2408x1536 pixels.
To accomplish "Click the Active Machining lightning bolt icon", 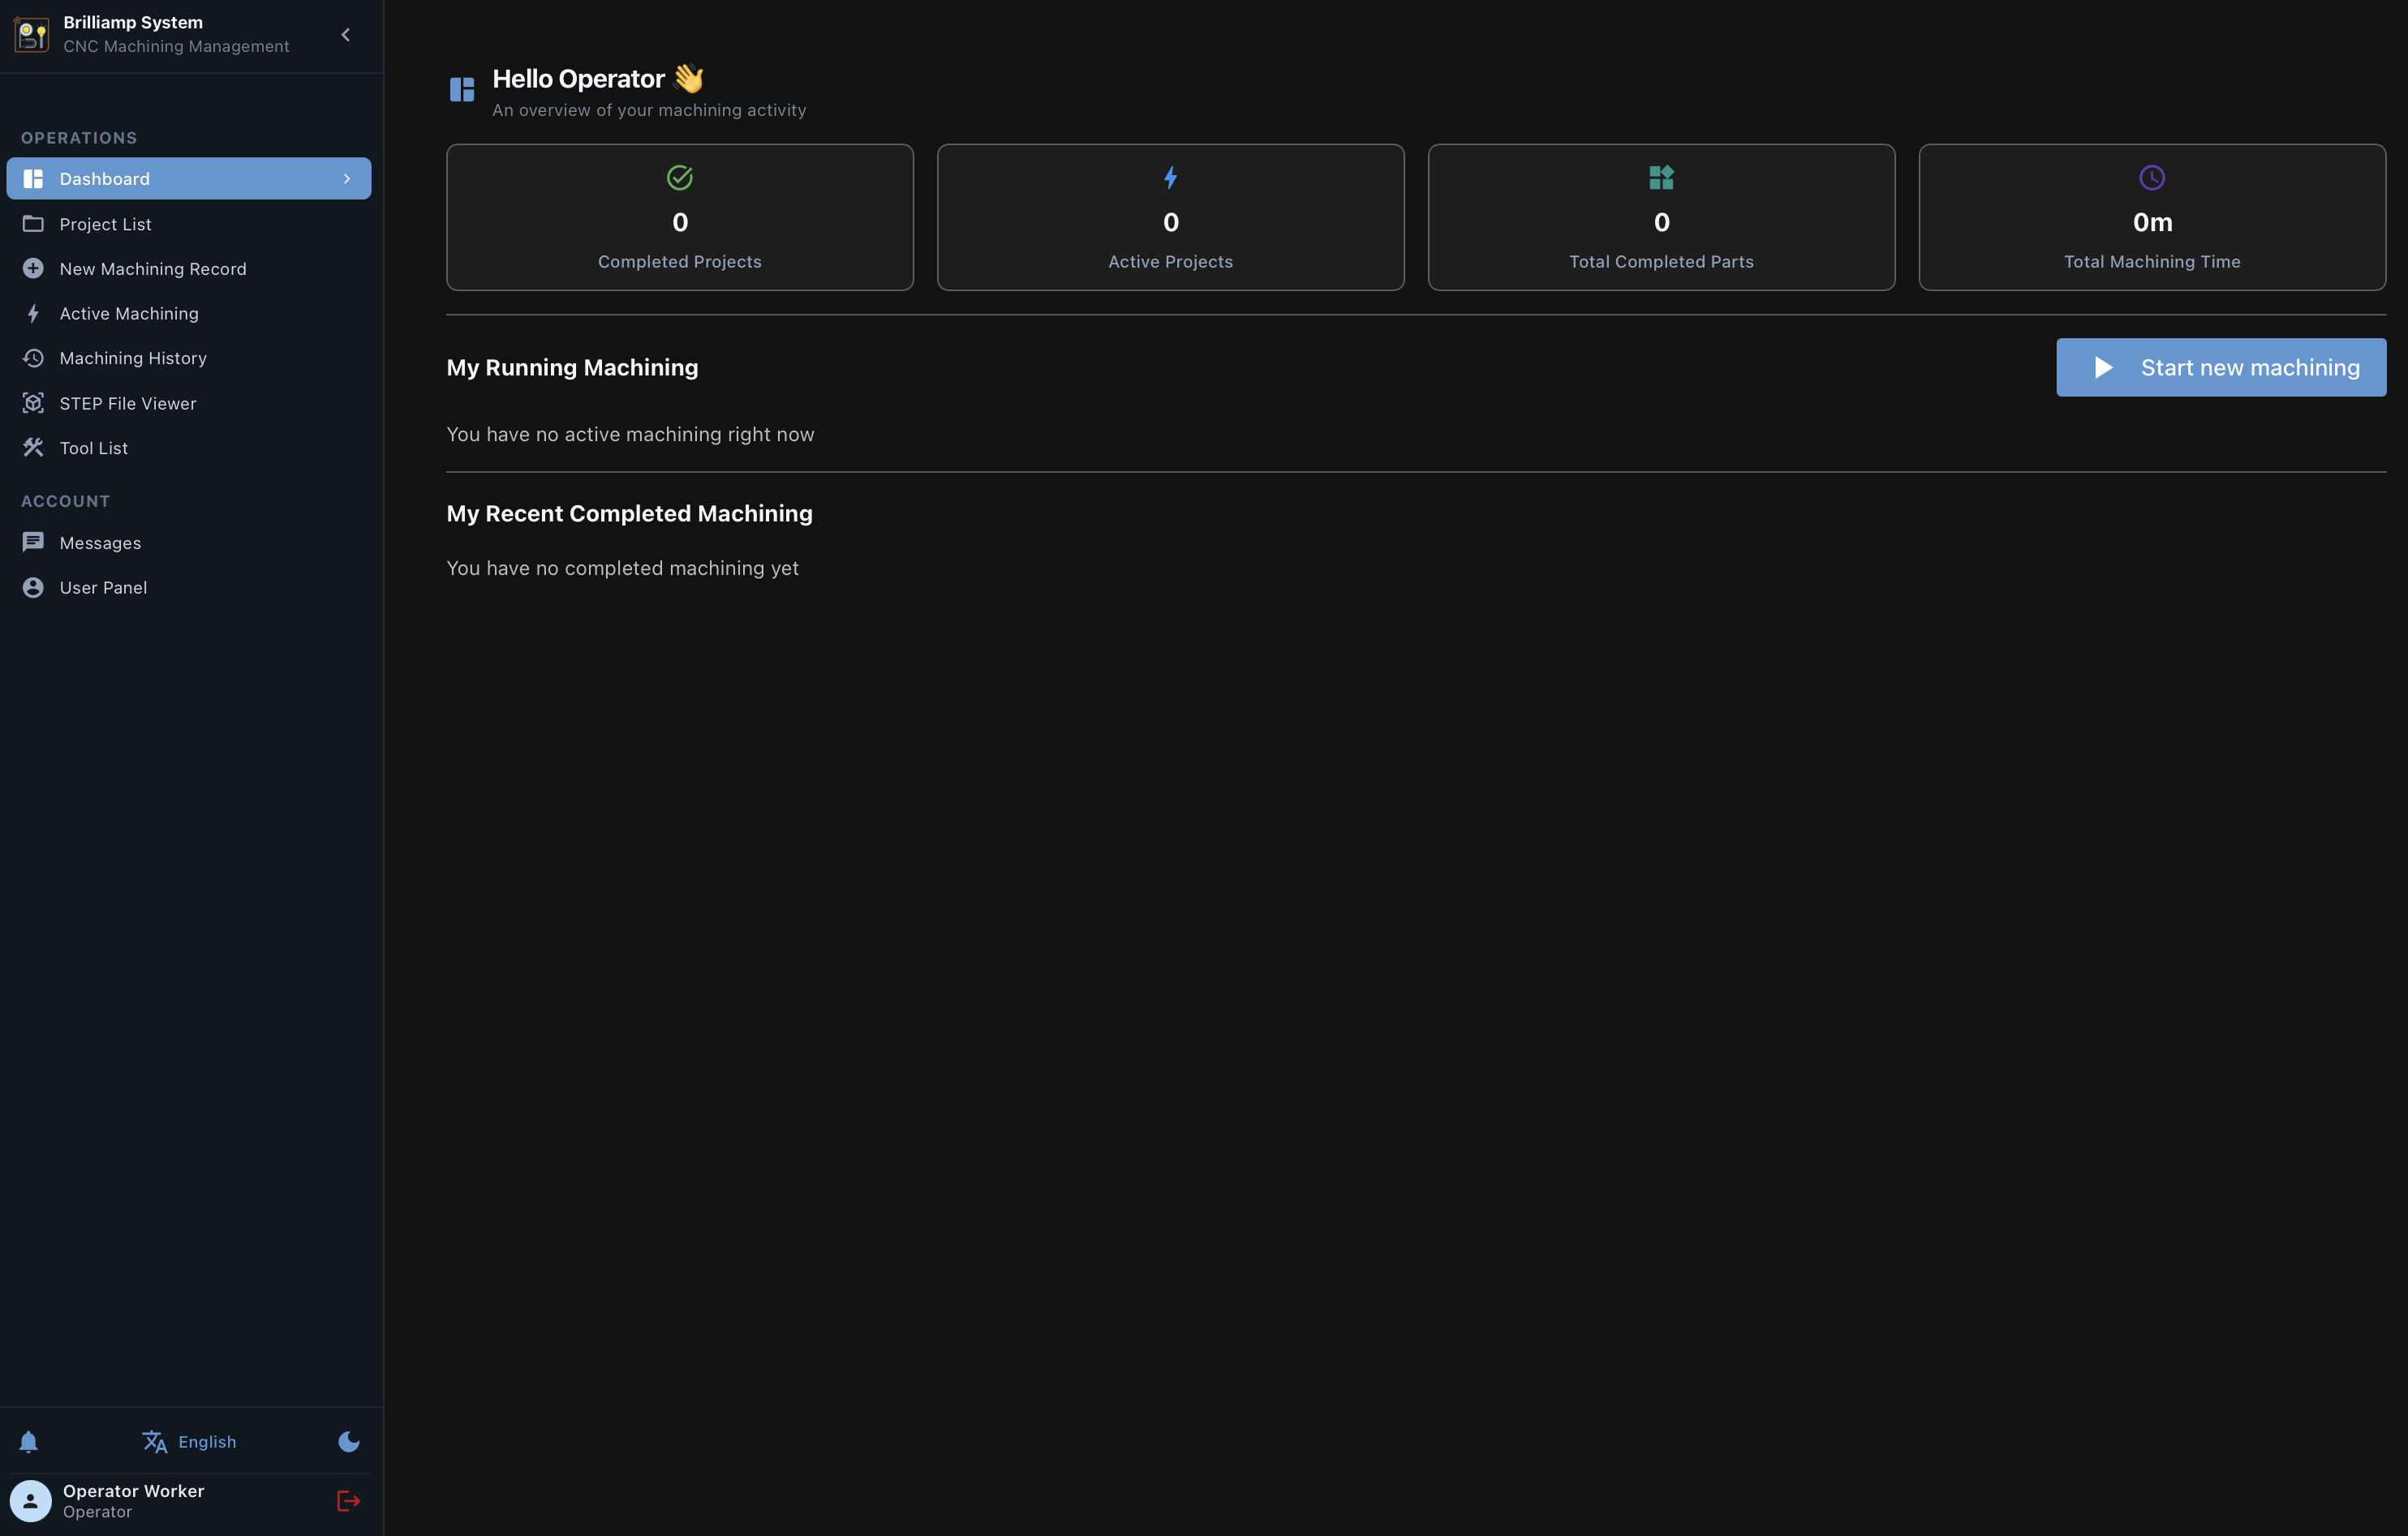I will point(33,314).
